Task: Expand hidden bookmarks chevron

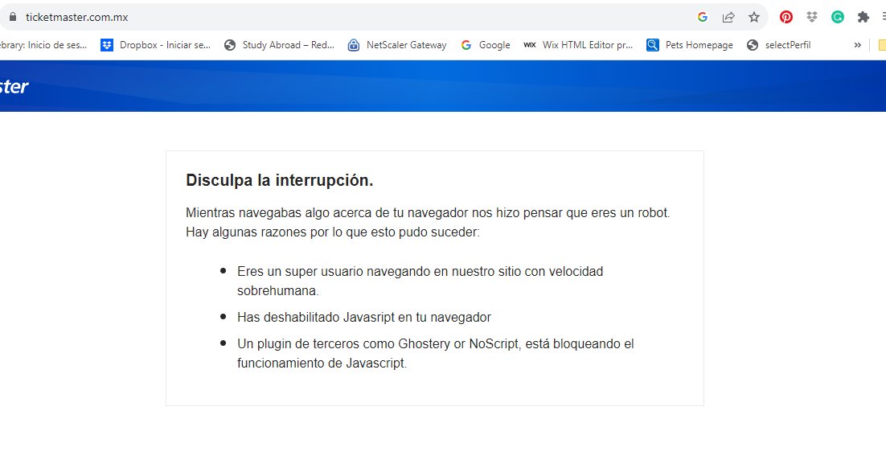Action: 857,45
